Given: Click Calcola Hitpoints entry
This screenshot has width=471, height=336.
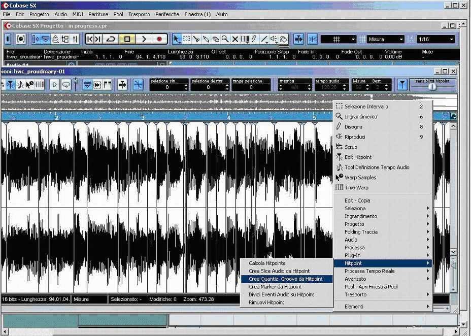Looking at the screenshot, I should [x=267, y=263].
